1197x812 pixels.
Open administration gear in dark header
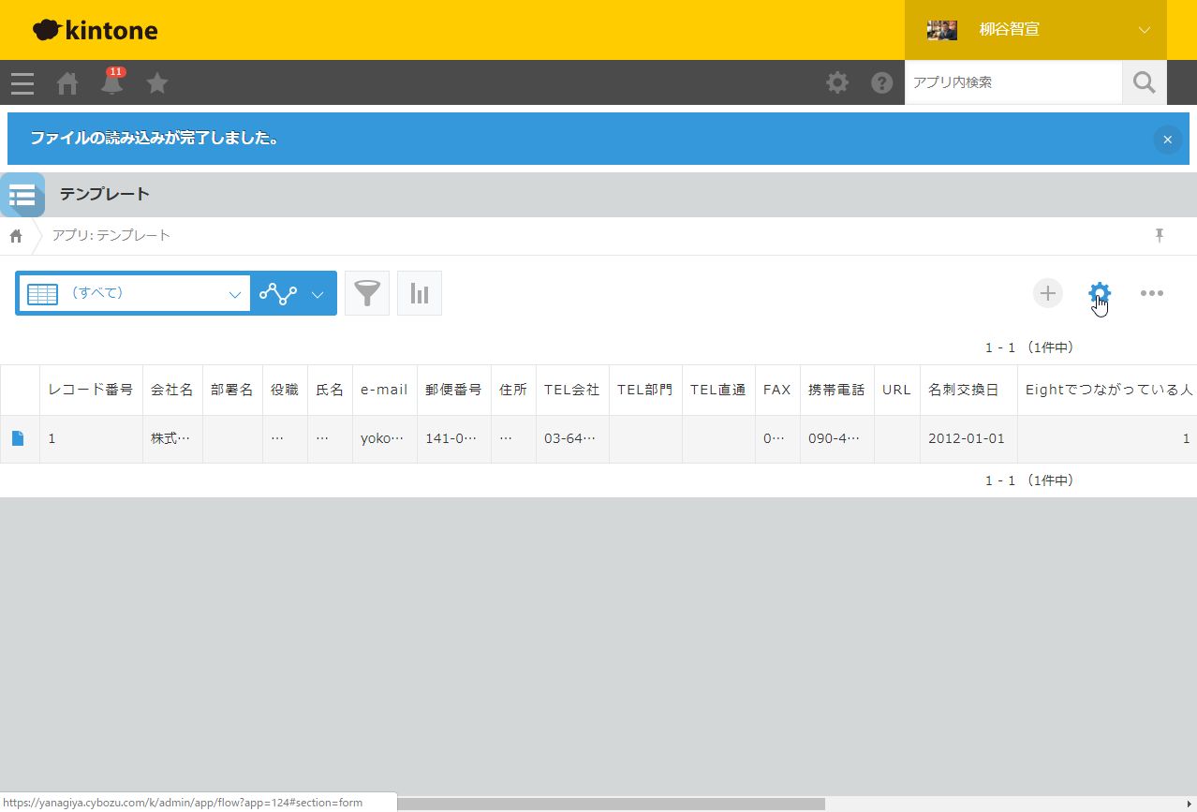[x=837, y=82]
